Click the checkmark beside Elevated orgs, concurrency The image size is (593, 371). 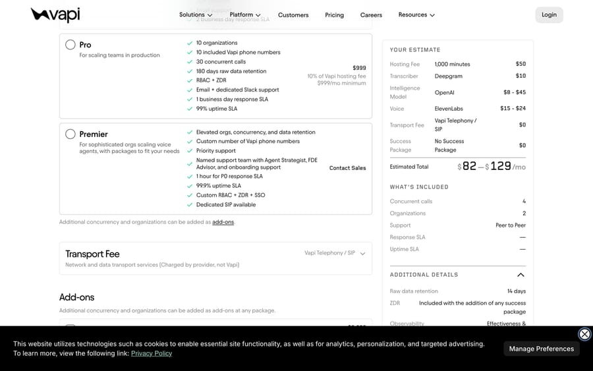(190, 132)
